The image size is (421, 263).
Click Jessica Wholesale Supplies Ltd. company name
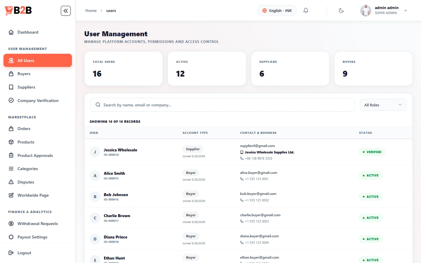click(x=269, y=152)
